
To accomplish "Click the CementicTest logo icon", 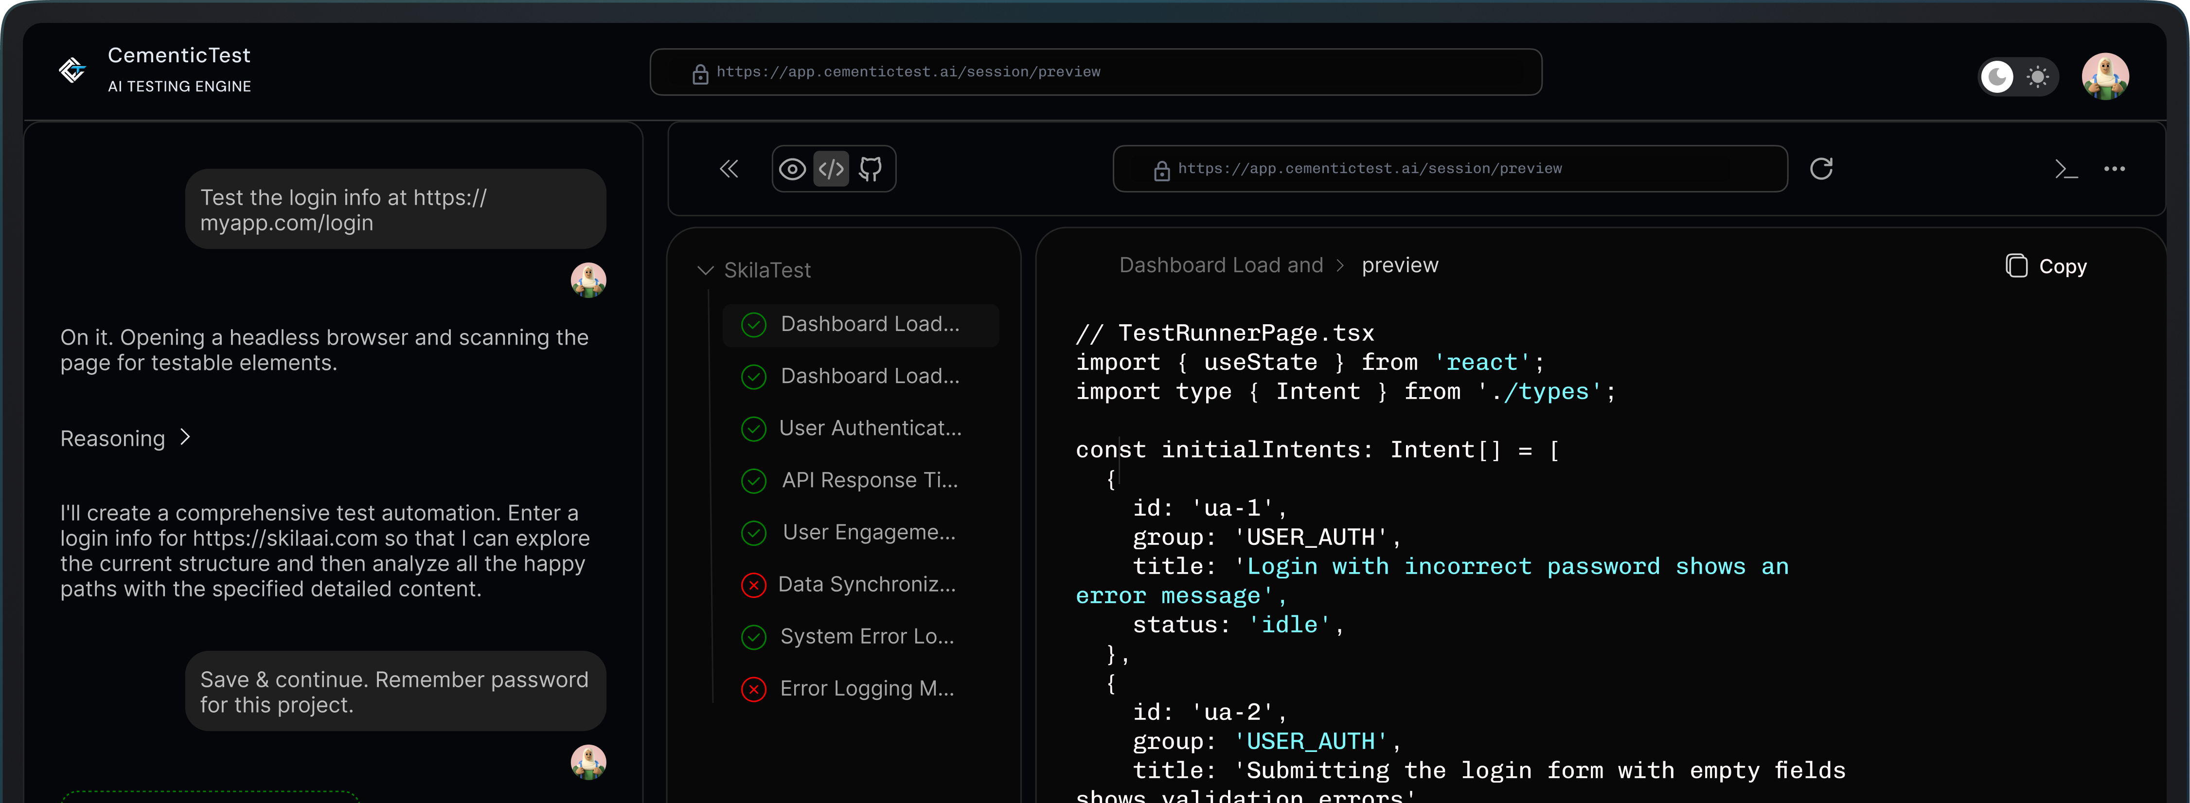I will click(x=72, y=70).
